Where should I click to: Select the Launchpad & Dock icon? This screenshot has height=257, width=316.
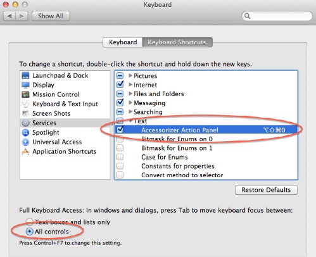coord(25,75)
